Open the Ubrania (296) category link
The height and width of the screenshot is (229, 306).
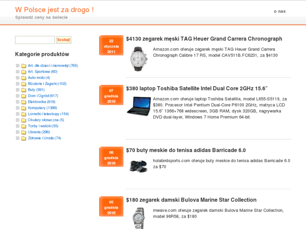click(x=39, y=132)
